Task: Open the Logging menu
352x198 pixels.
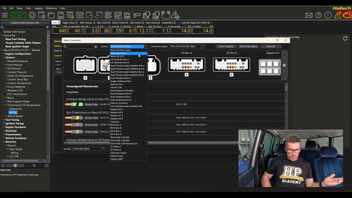Action: click(x=38, y=8)
